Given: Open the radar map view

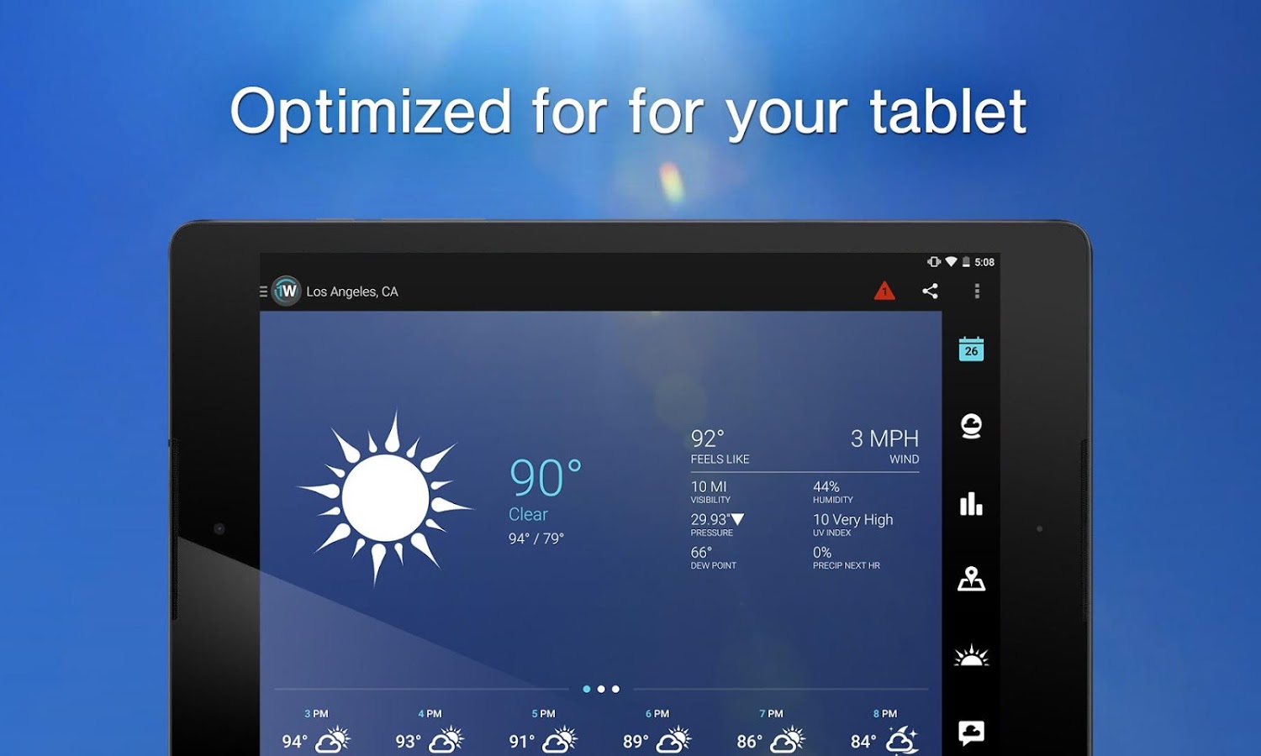Looking at the screenshot, I should tap(971, 579).
